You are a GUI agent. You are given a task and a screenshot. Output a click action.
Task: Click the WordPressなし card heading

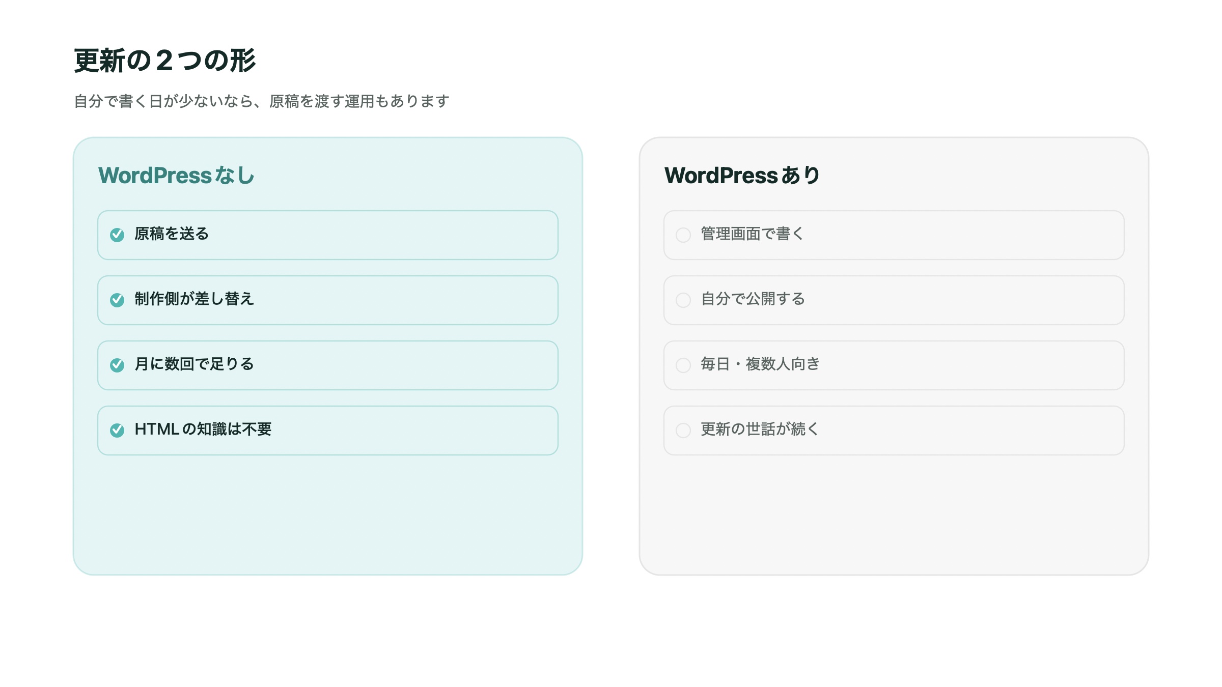click(176, 176)
